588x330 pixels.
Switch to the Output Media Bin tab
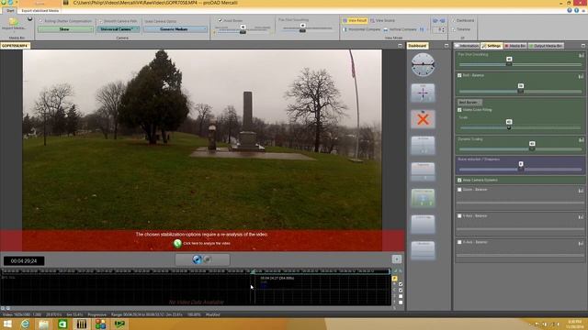(x=546, y=46)
